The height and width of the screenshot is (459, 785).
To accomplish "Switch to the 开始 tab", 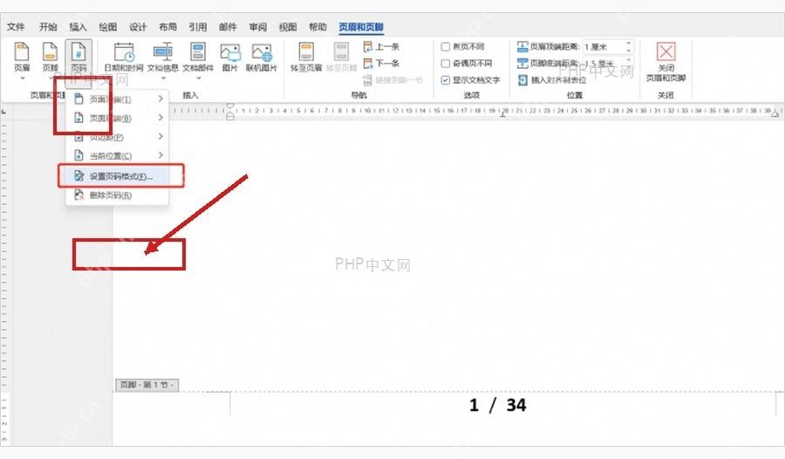I will (48, 27).
